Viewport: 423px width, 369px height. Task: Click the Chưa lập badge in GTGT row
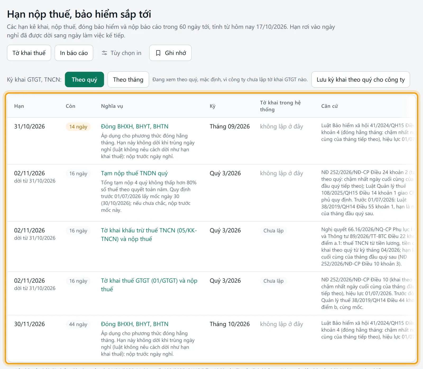pyautogui.click(x=273, y=281)
